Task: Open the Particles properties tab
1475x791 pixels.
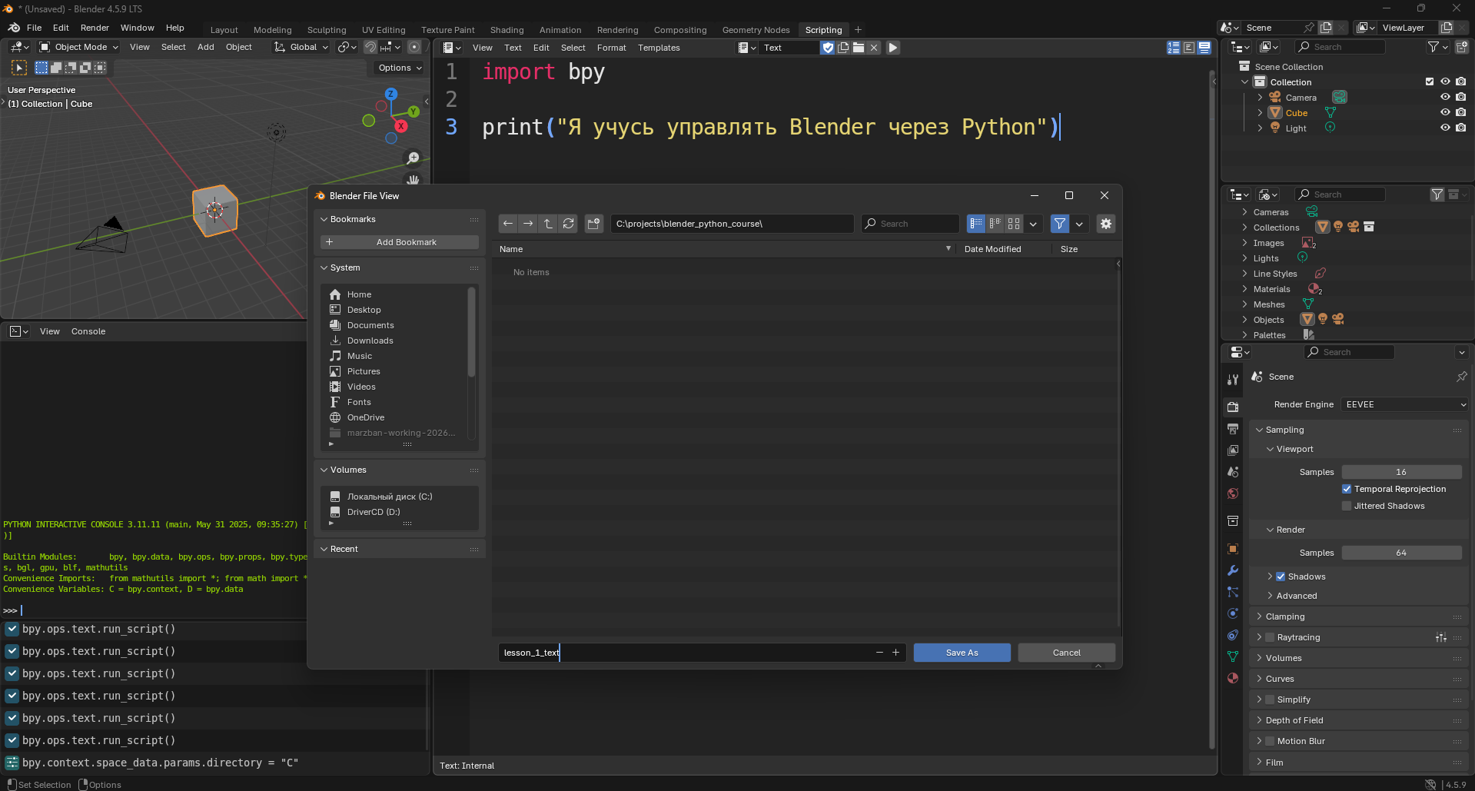Action: pos(1233,592)
